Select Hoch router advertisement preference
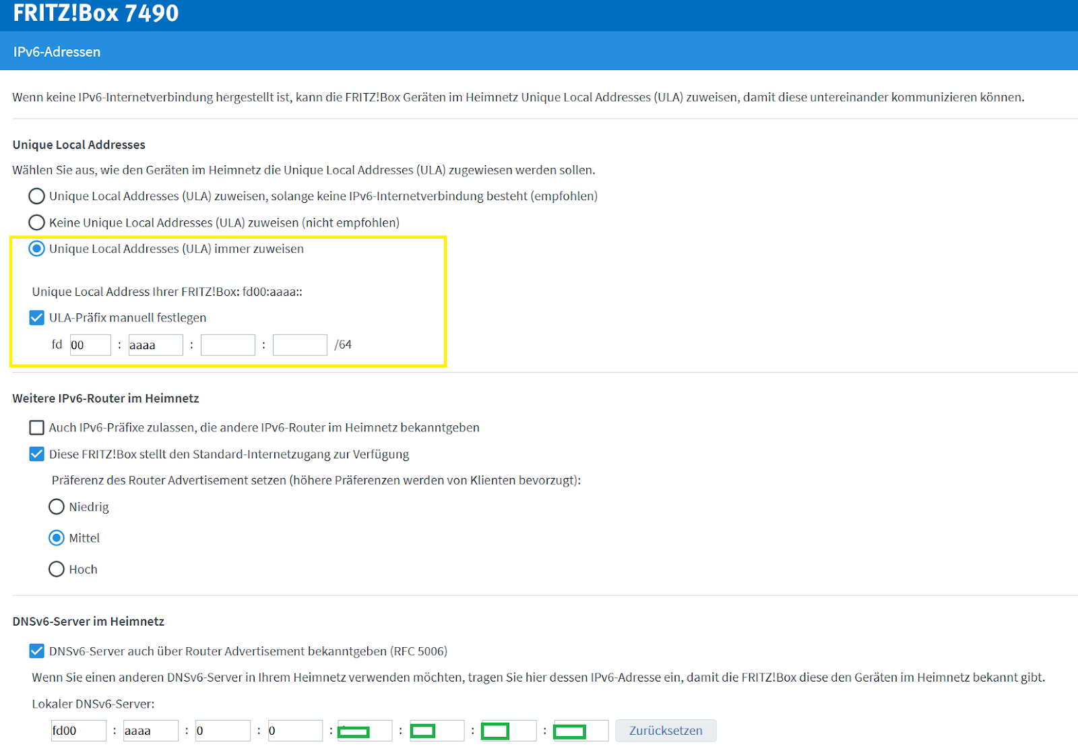 pos(57,570)
